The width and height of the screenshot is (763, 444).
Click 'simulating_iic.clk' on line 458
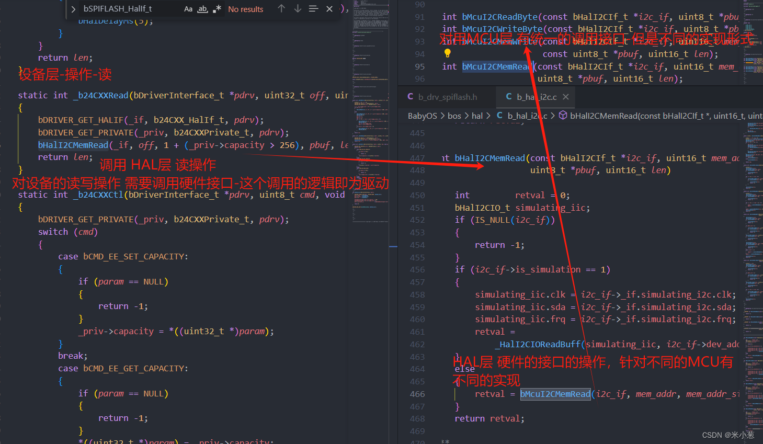click(520, 294)
